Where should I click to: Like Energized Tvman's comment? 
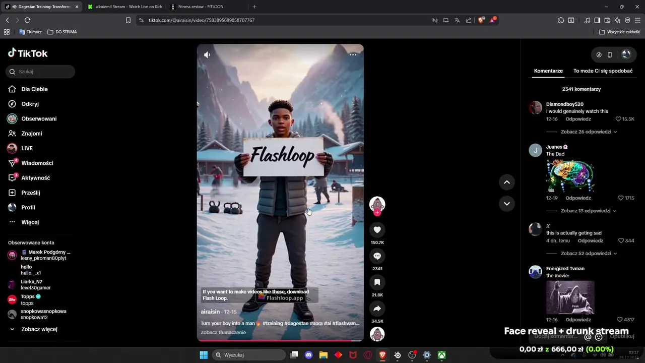tap(620, 320)
